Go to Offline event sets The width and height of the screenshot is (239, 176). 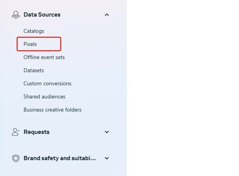pyautogui.click(x=44, y=57)
